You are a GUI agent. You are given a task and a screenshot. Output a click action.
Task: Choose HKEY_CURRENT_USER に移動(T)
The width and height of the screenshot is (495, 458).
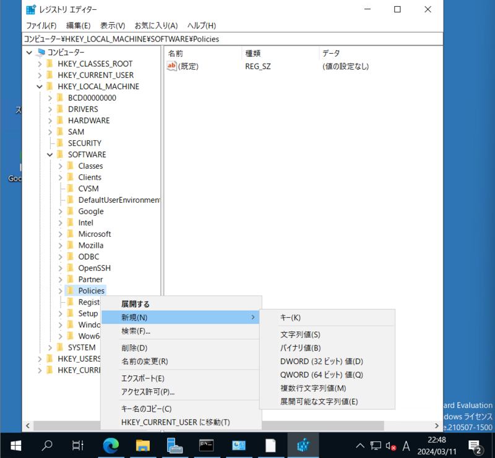pyautogui.click(x=181, y=422)
